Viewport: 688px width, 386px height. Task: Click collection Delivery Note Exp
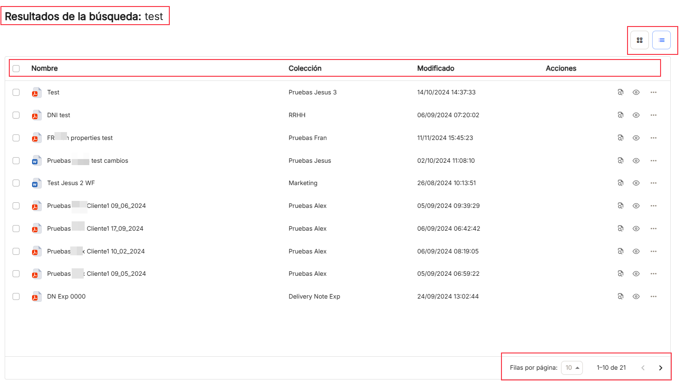314,296
